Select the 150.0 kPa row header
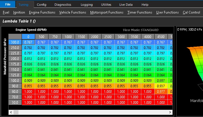Screen dimensions: 203x117 pos(15,70)
